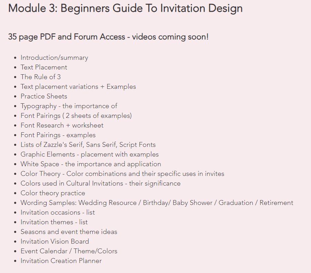Click Font Research + worksheet item
The width and height of the screenshot is (311, 273).
click(62, 125)
